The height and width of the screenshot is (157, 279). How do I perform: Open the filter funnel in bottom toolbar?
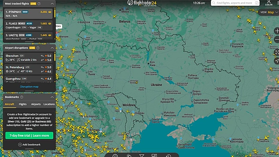coord(142,156)
